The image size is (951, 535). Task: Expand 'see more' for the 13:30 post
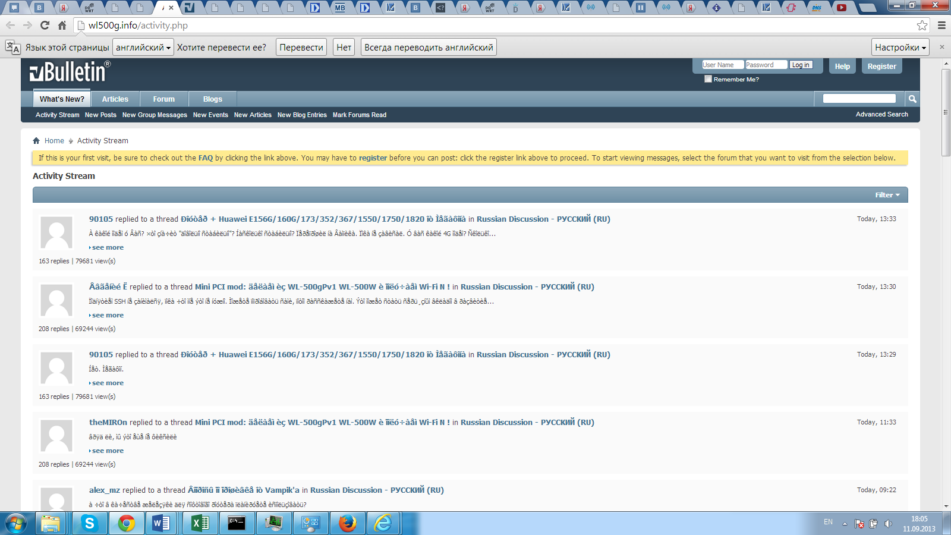point(108,315)
